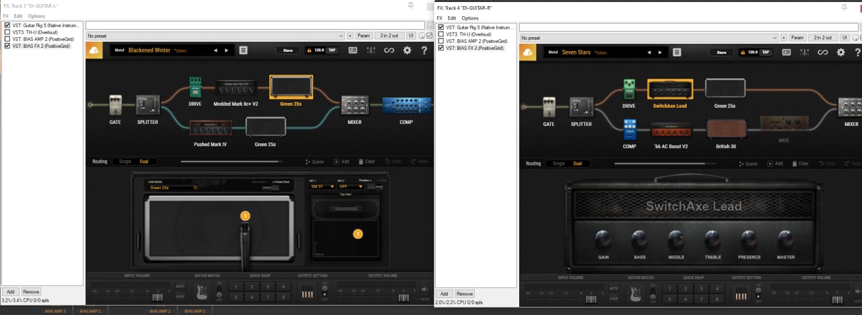Screen dimensions: 862x315
Task: Click the GAIN knob on SwitchAxe Lead
Action: pos(603,239)
